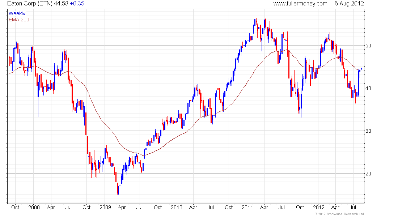
Task: Click the current price 44.58 in title
Action: point(61,4)
